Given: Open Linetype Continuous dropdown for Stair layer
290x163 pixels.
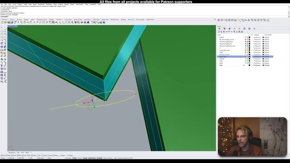Looking at the screenshot, I should coord(257,65).
